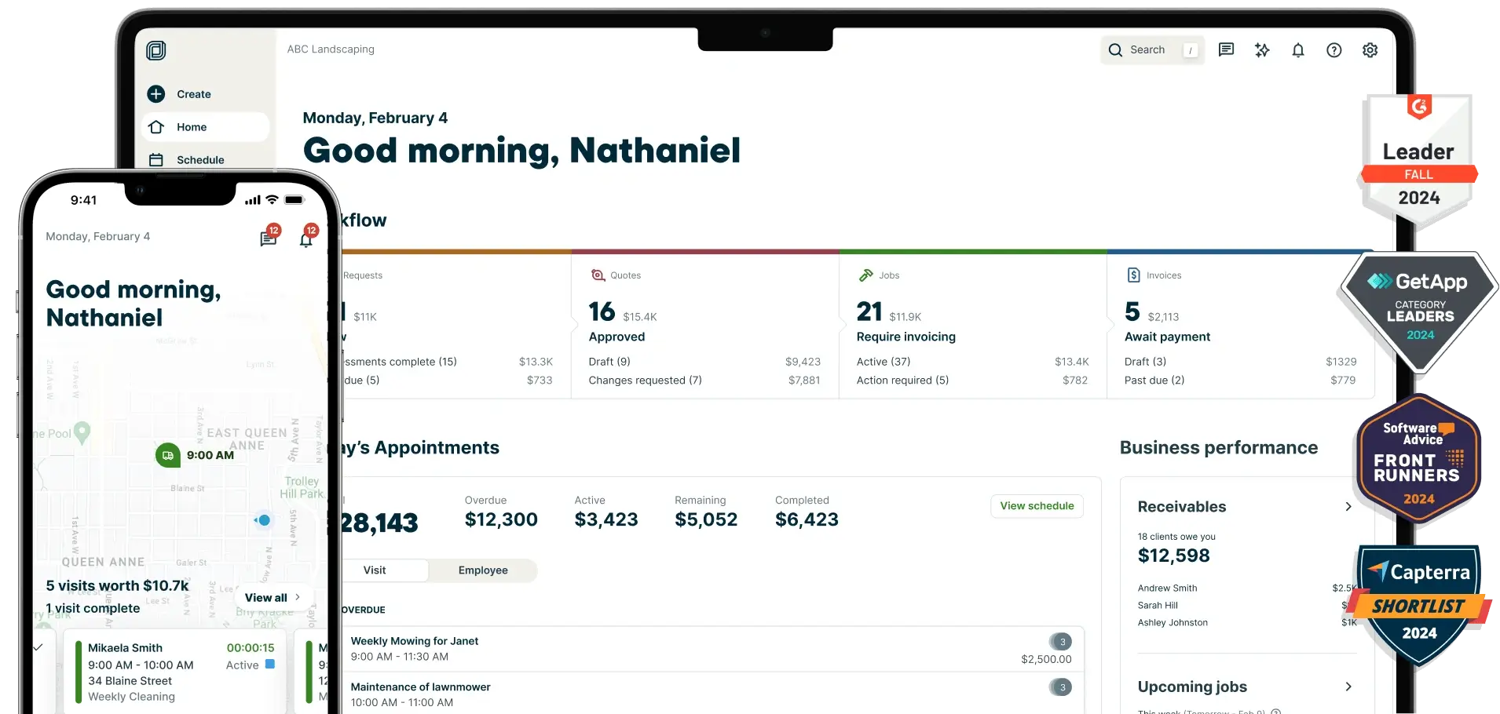Tap the phone's notification bell with badge
The width and height of the screenshot is (1500, 714).
(x=307, y=237)
